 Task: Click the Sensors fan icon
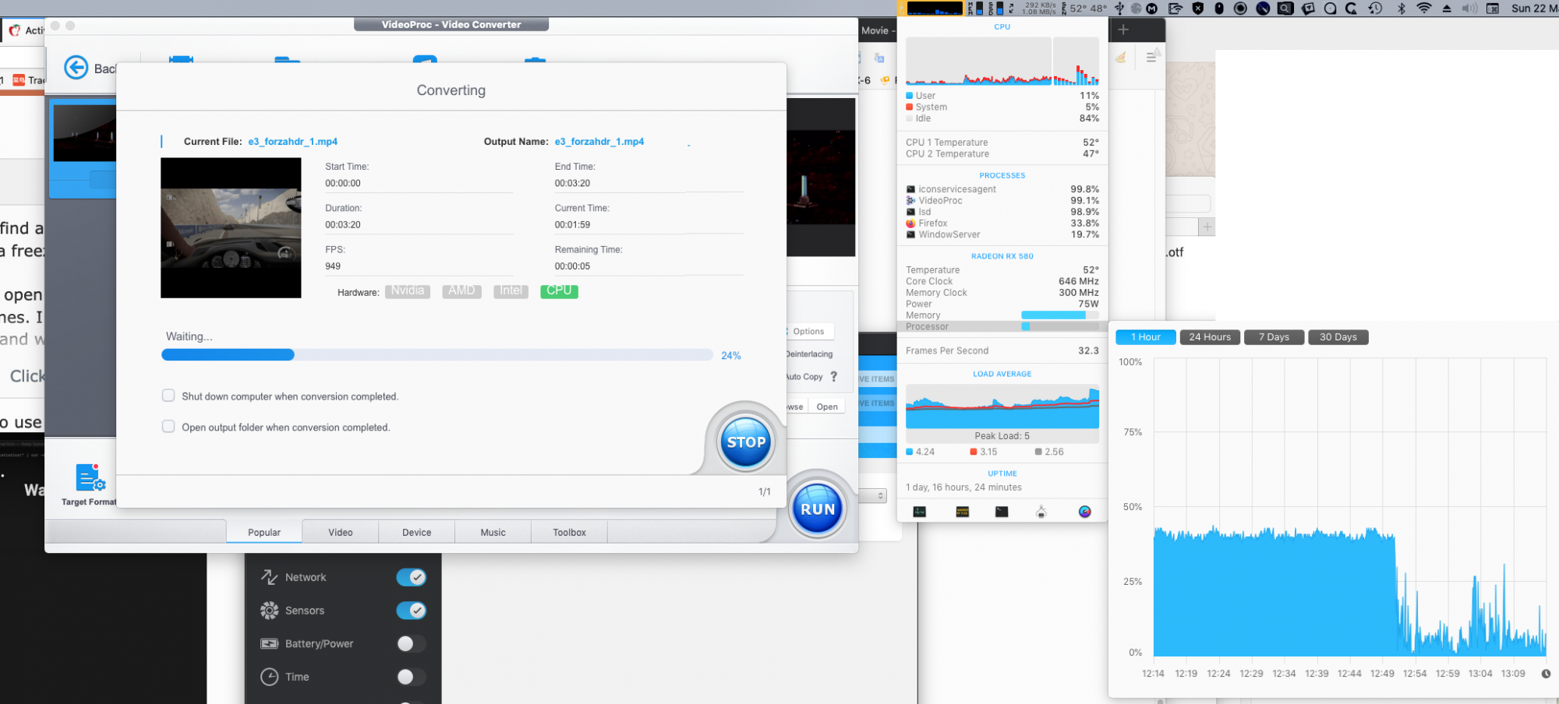[269, 611]
